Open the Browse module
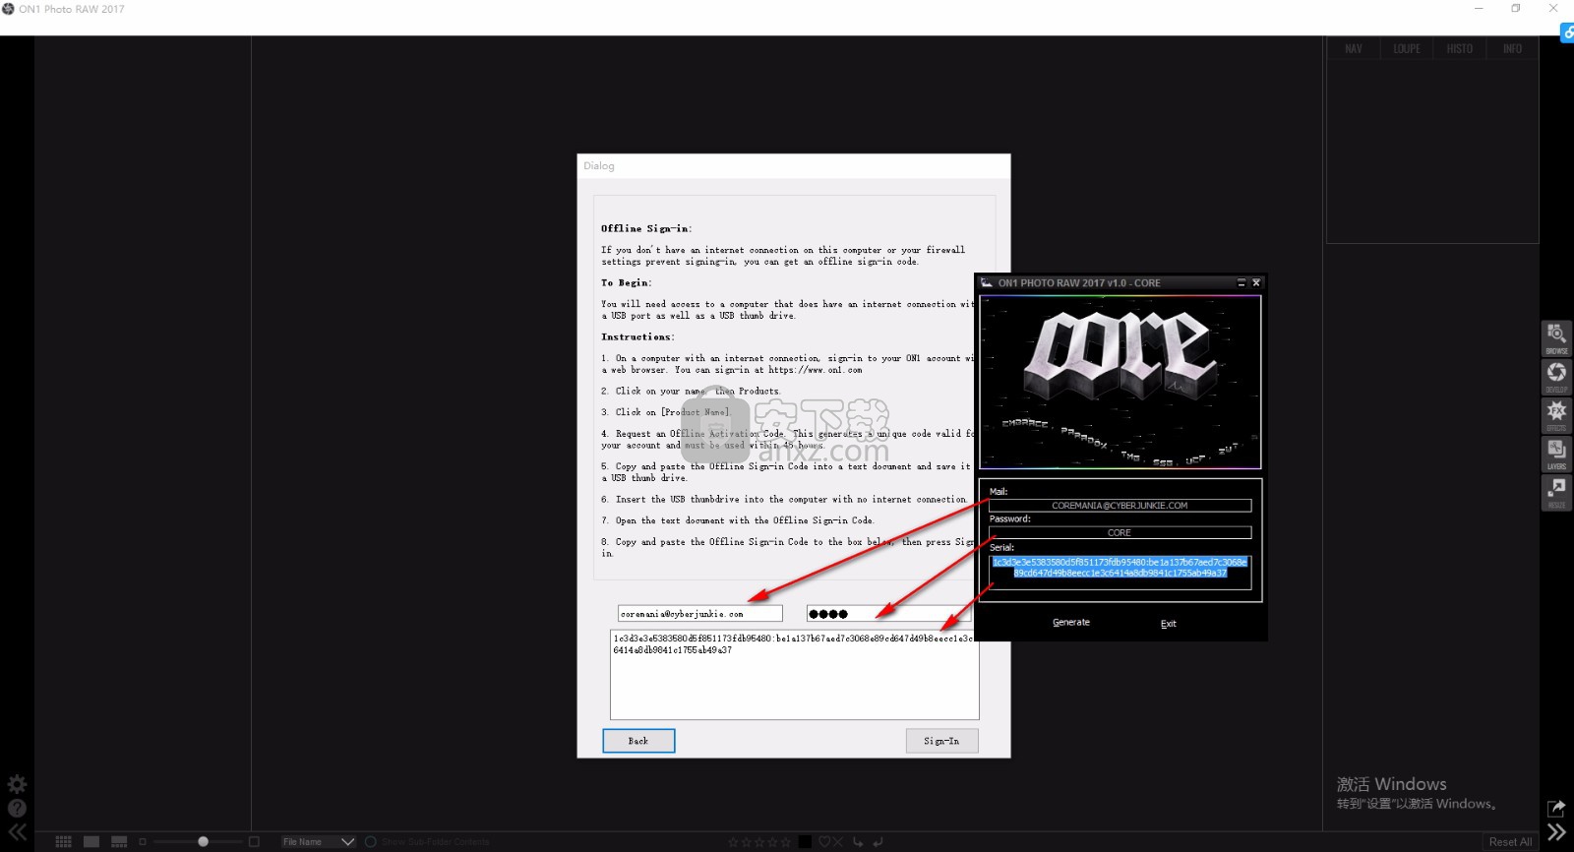This screenshot has height=852, width=1574. 1556,337
